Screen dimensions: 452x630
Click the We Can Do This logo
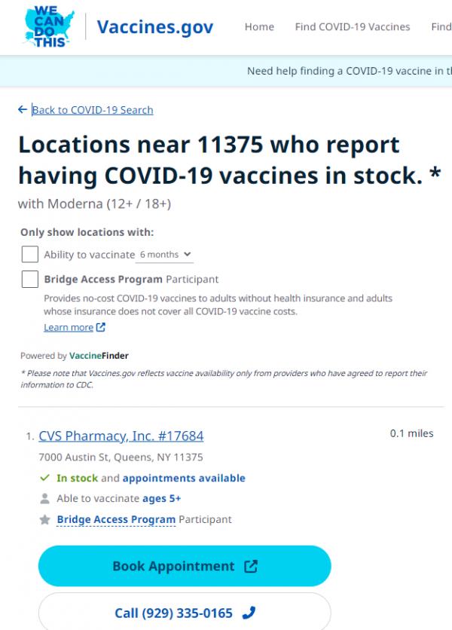click(x=51, y=27)
